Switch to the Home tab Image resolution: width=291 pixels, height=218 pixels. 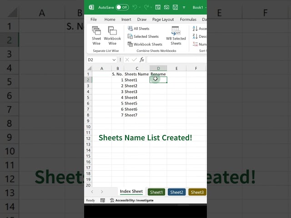(110, 20)
